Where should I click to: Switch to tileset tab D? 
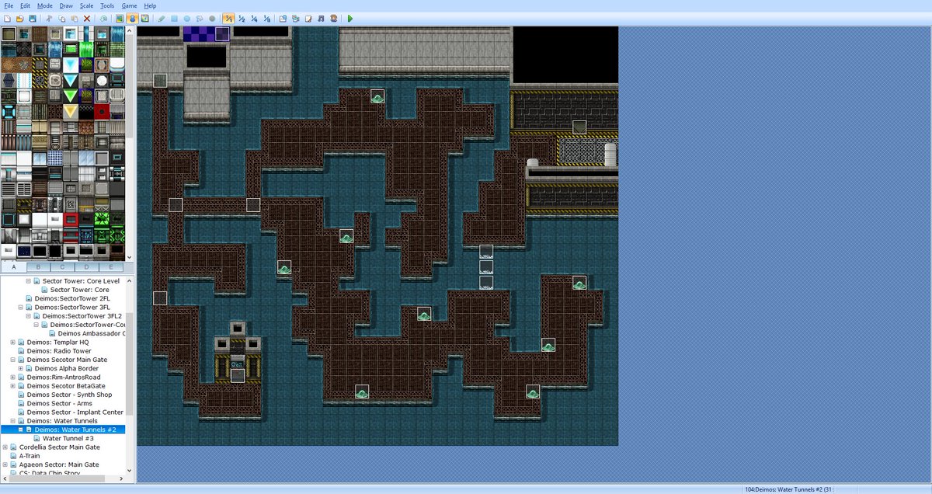pos(87,266)
